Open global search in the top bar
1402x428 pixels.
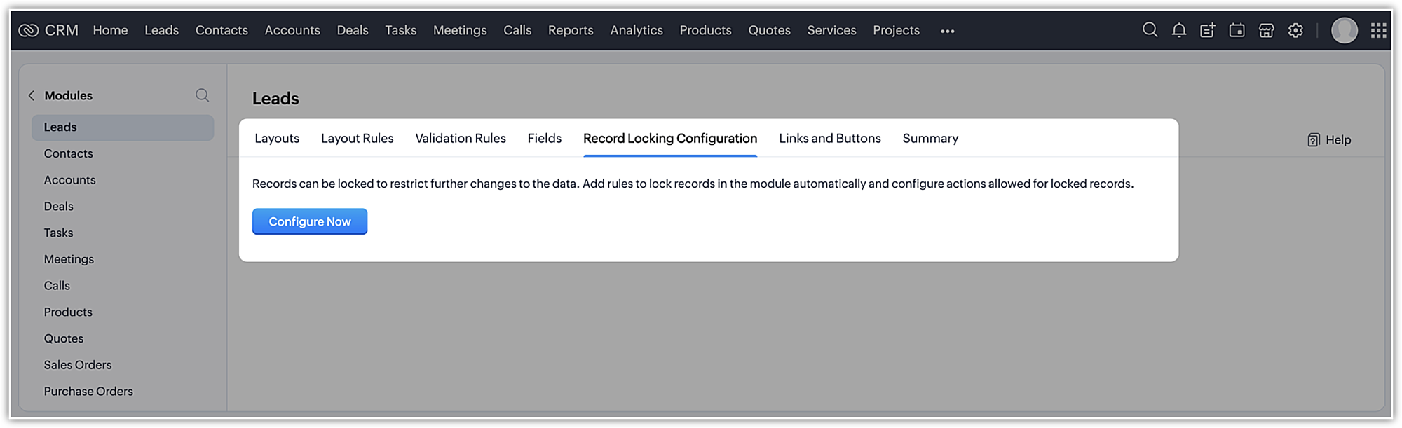coord(1150,30)
